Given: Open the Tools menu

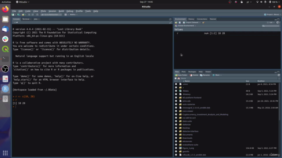Looking at the screenshot, I should pos(88,11).
